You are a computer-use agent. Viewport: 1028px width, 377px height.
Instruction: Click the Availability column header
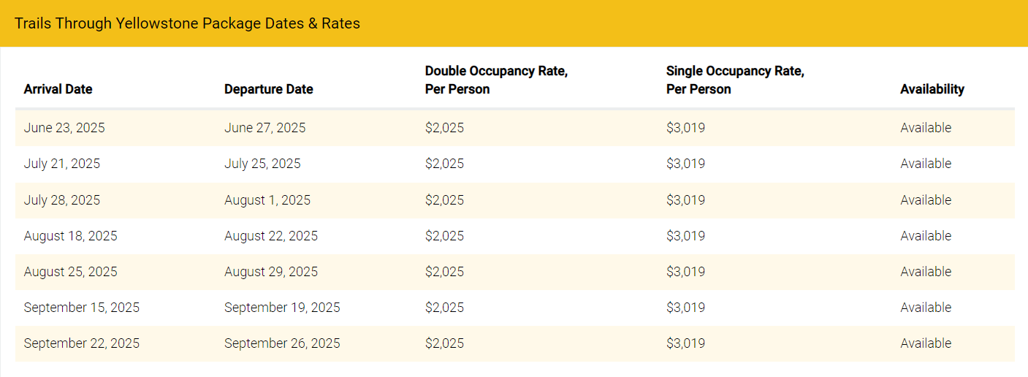[932, 89]
